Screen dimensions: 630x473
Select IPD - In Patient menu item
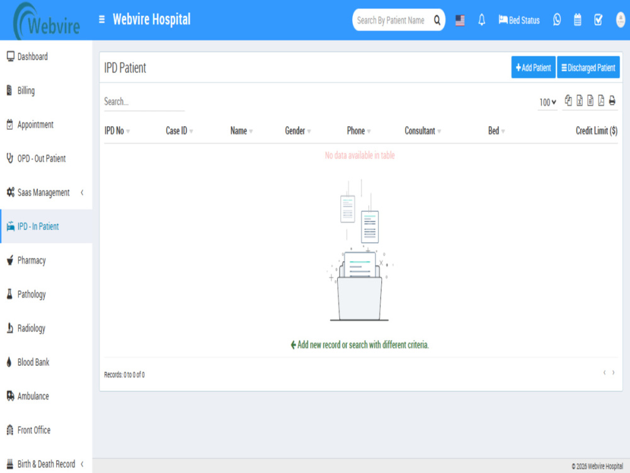pos(46,226)
